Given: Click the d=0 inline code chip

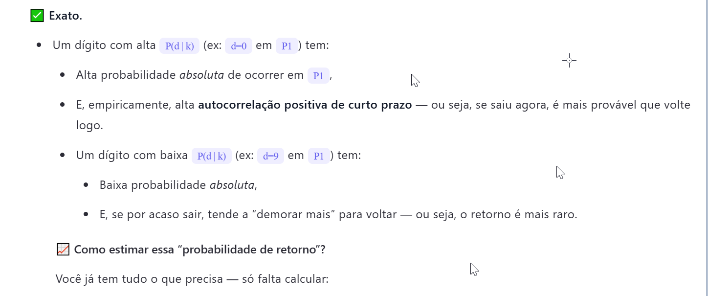Looking at the screenshot, I should (239, 46).
